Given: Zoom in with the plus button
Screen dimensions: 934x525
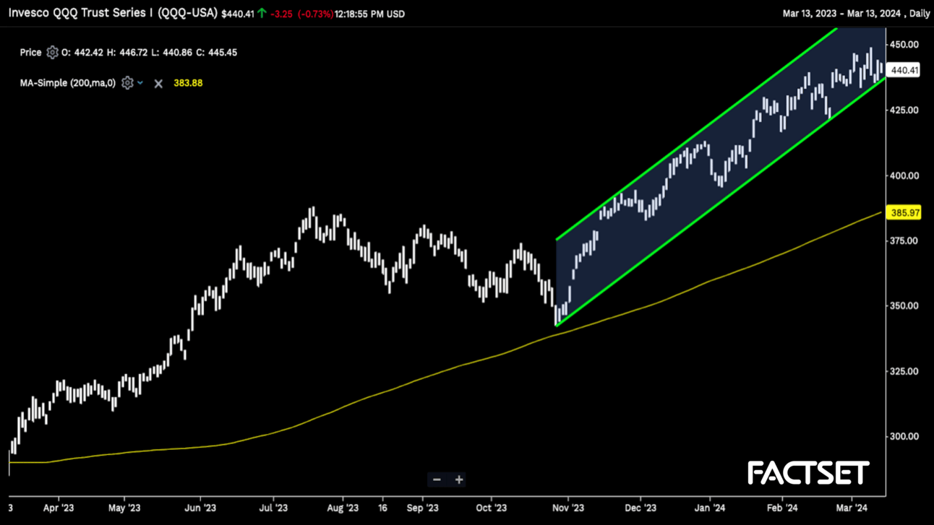Looking at the screenshot, I should [x=458, y=480].
